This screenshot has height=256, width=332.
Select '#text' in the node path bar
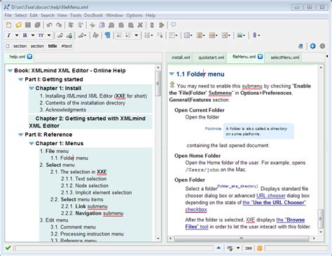[67, 46]
